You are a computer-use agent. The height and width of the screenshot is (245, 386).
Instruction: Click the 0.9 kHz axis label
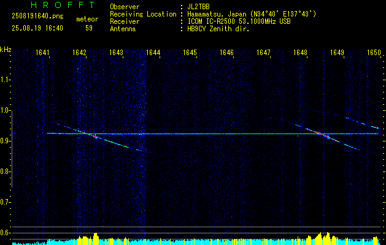[5, 141]
